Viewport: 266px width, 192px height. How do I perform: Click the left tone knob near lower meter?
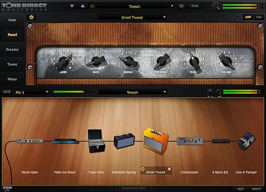(x=210, y=92)
